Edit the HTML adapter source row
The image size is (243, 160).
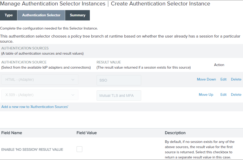pos(223,79)
